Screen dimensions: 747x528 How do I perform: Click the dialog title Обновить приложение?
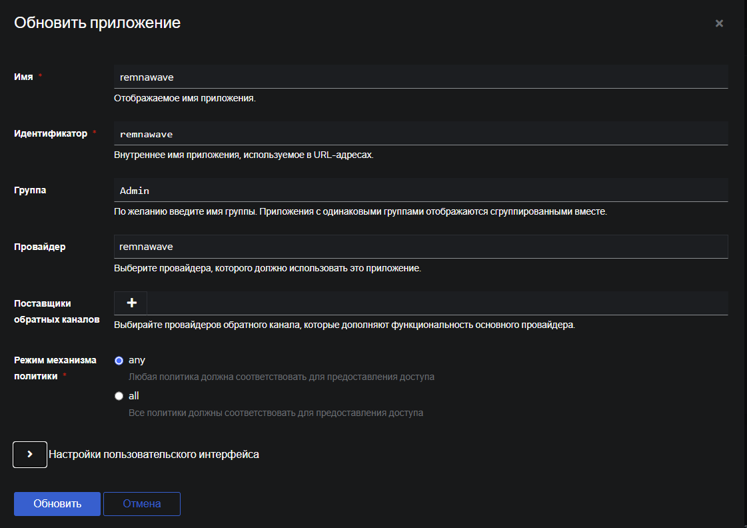pyautogui.click(x=97, y=22)
